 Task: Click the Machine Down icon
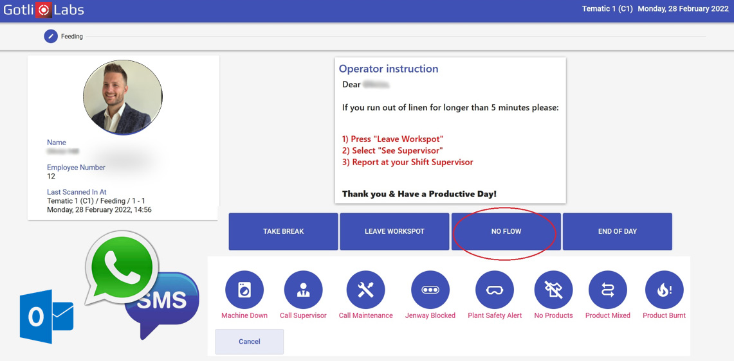tap(244, 290)
